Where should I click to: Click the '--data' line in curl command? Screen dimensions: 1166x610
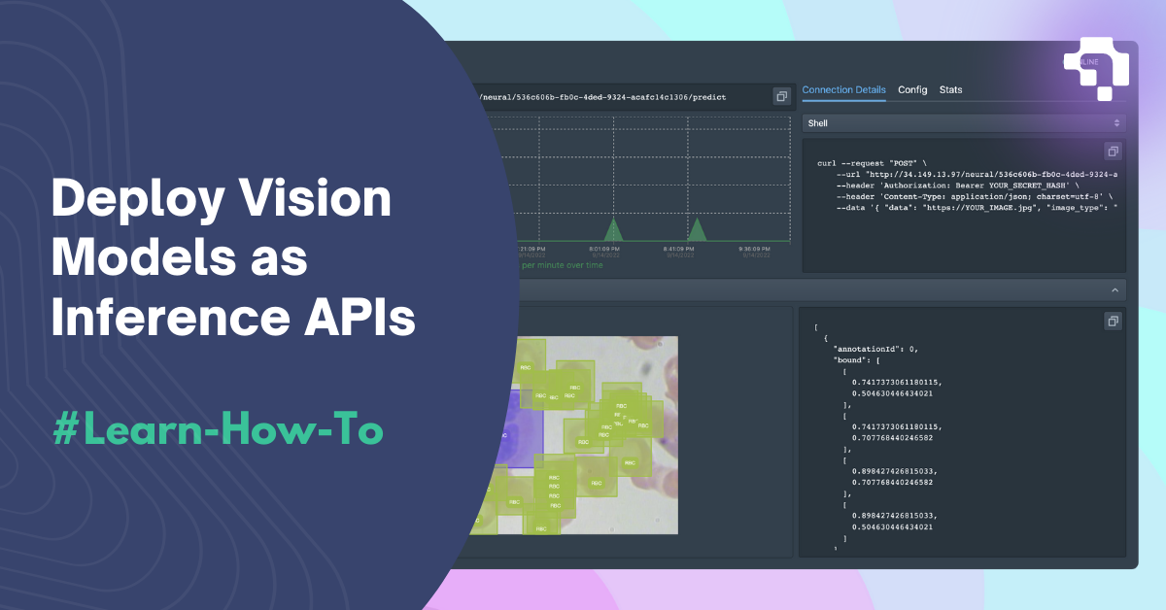977,206
